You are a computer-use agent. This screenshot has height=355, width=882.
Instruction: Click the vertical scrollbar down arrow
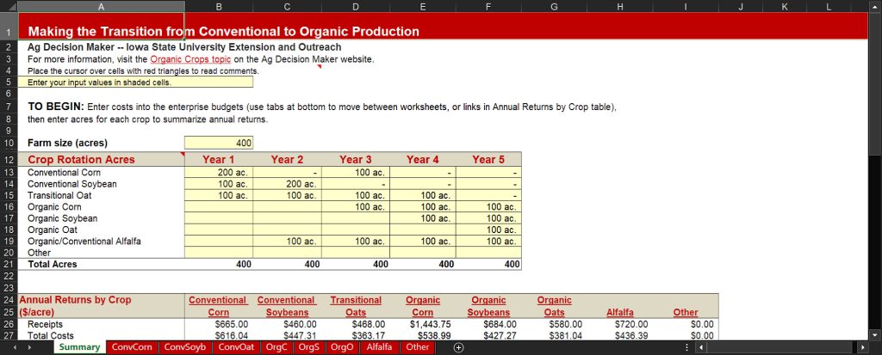tap(874, 334)
